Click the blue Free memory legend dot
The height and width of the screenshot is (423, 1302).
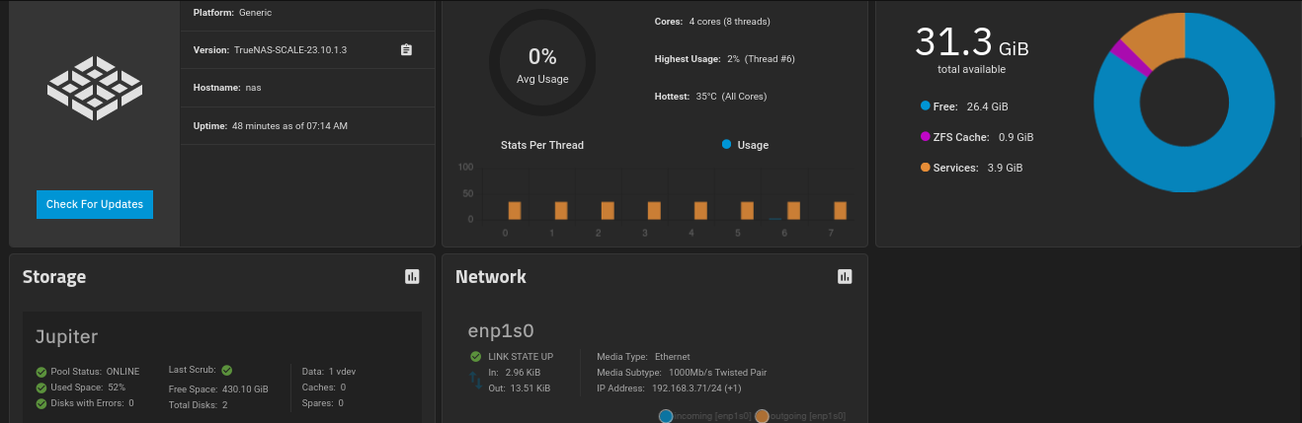point(925,106)
